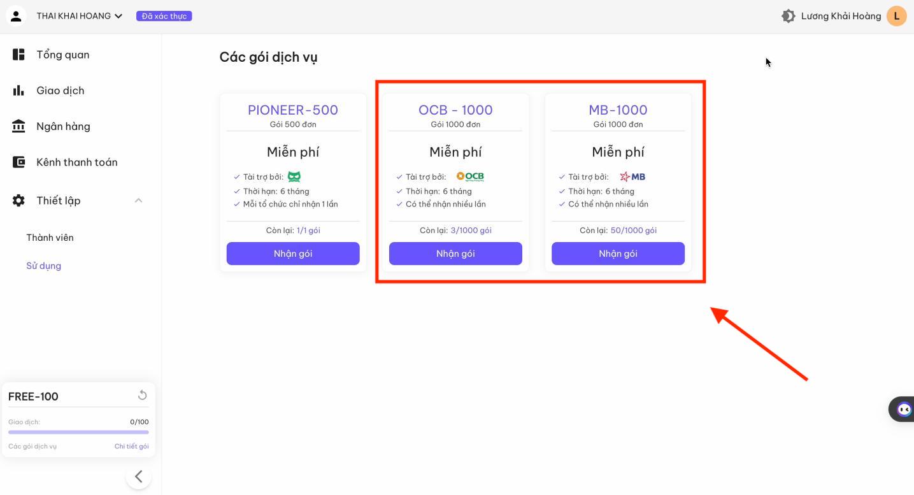The image size is (914, 495).
Task: Click the Giao dịch usage progress bar
Action: pyautogui.click(x=78, y=432)
